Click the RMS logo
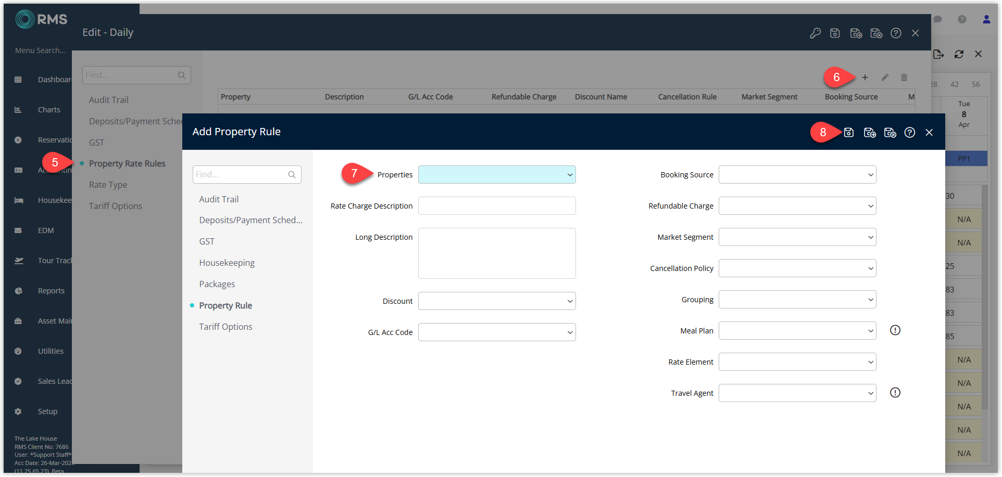The image size is (1002, 477). pos(41,20)
